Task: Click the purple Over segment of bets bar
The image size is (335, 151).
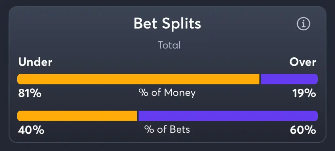Action: point(228,116)
